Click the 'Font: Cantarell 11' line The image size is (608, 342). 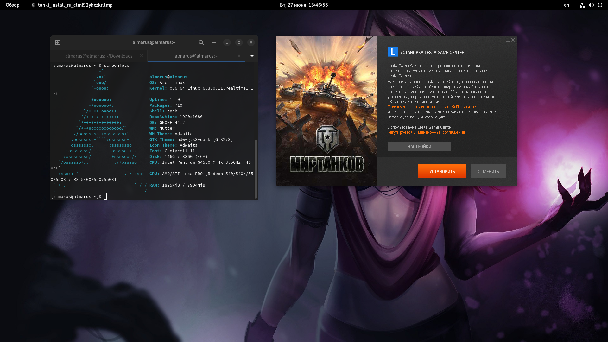pyautogui.click(x=172, y=151)
